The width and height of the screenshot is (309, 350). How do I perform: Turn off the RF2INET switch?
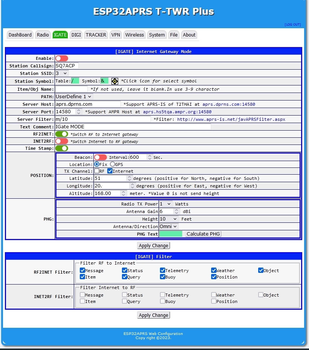[x=62, y=134]
